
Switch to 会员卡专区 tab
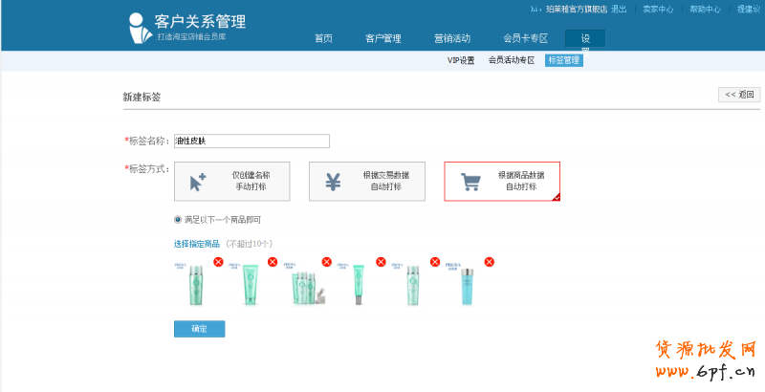pos(525,39)
